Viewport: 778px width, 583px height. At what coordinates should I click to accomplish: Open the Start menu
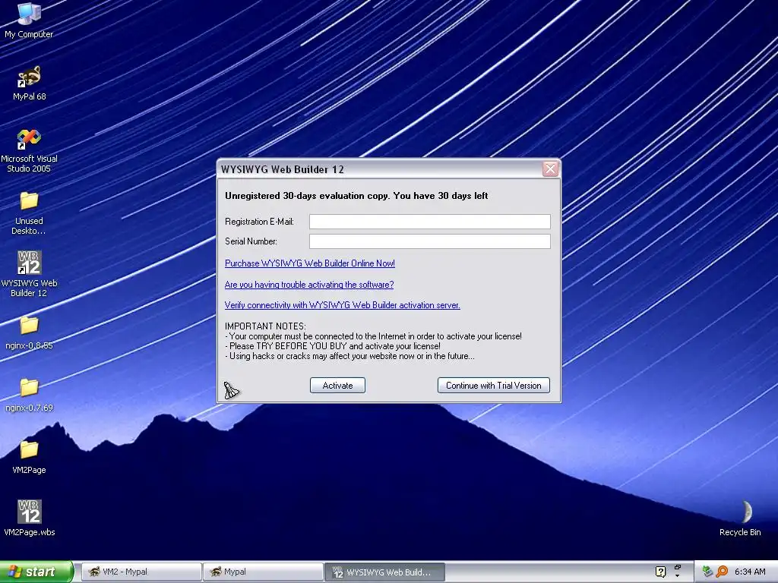click(x=36, y=572)
